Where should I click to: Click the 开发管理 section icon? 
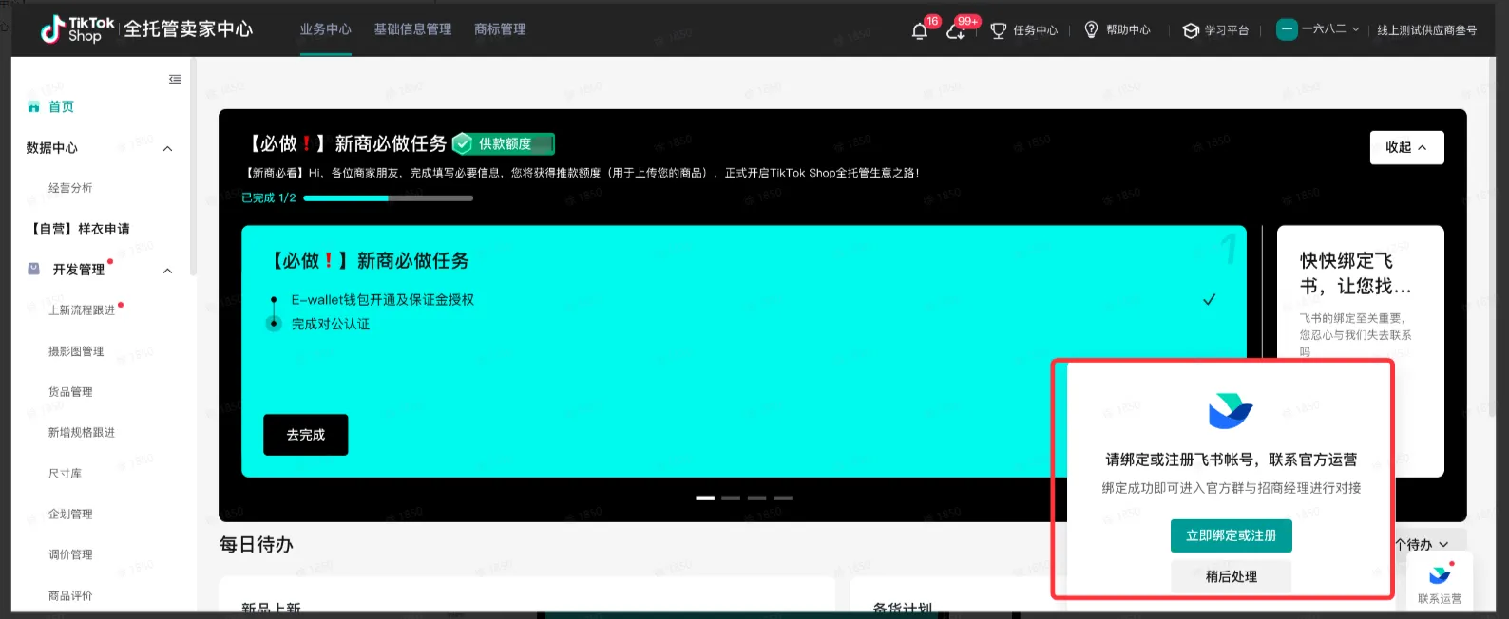coord(34,270)
